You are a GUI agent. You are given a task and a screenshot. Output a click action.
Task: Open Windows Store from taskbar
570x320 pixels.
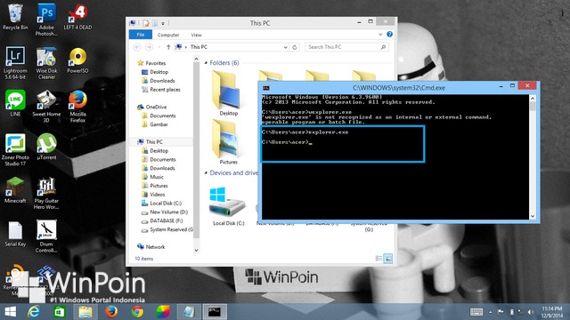click(x=60, y=312)
